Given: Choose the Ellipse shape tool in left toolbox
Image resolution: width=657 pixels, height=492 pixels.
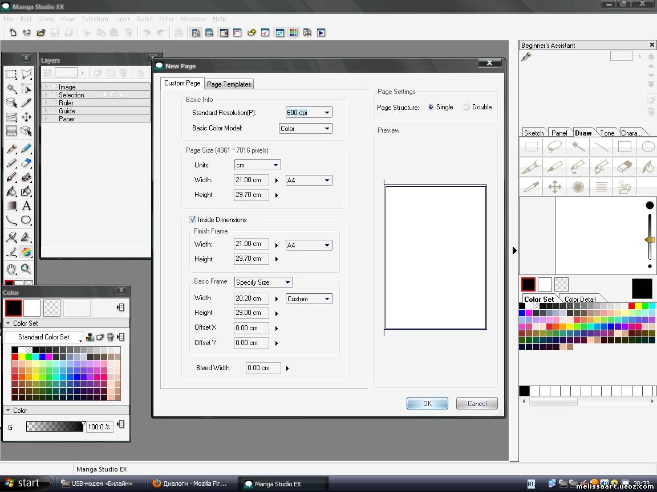Looking at the screenshot, I should tap(26, 220).
